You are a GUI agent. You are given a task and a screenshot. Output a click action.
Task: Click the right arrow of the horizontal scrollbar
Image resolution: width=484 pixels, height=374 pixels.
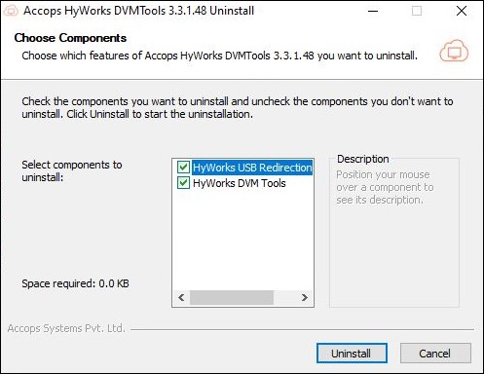point(304,297)
